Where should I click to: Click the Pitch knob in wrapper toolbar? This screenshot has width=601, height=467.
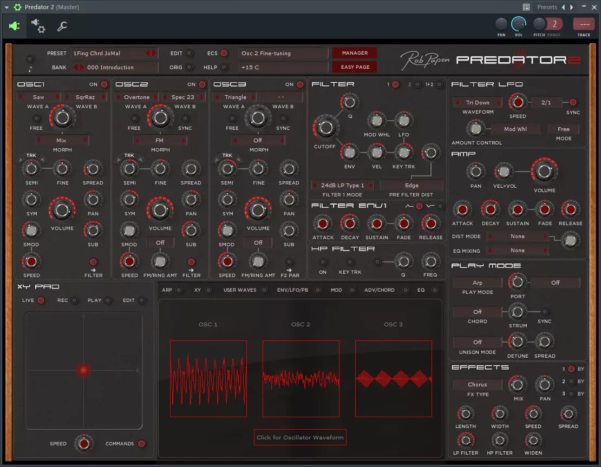tap(539, 24)
